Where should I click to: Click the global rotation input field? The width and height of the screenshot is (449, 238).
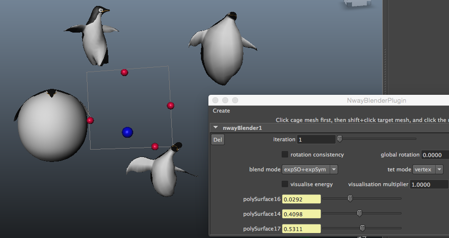(x=435, y=155)
